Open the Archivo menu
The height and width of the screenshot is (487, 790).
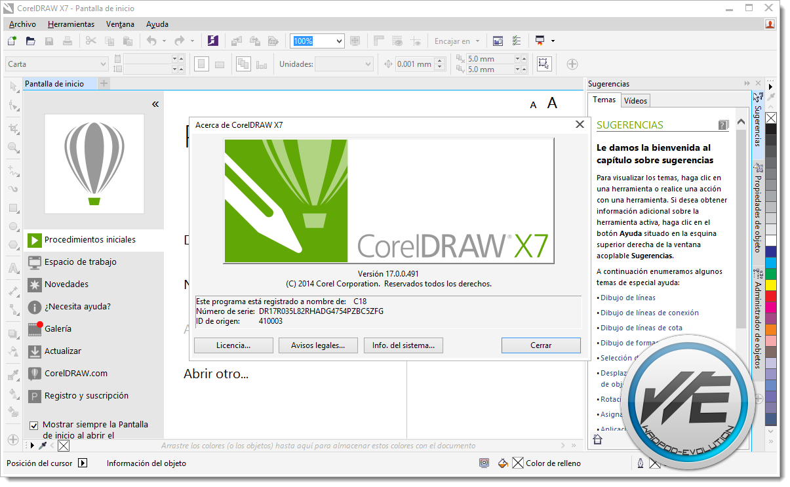click(22, 24)
